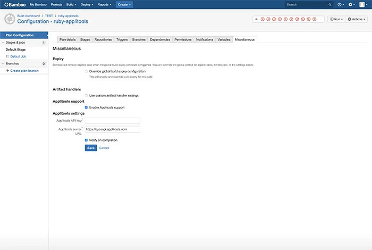Open the Run dropdown
This screenshot has width=372, height=250.
[x=336, y=19]
